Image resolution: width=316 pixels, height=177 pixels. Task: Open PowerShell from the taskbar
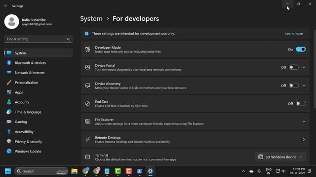click(139, 171)
